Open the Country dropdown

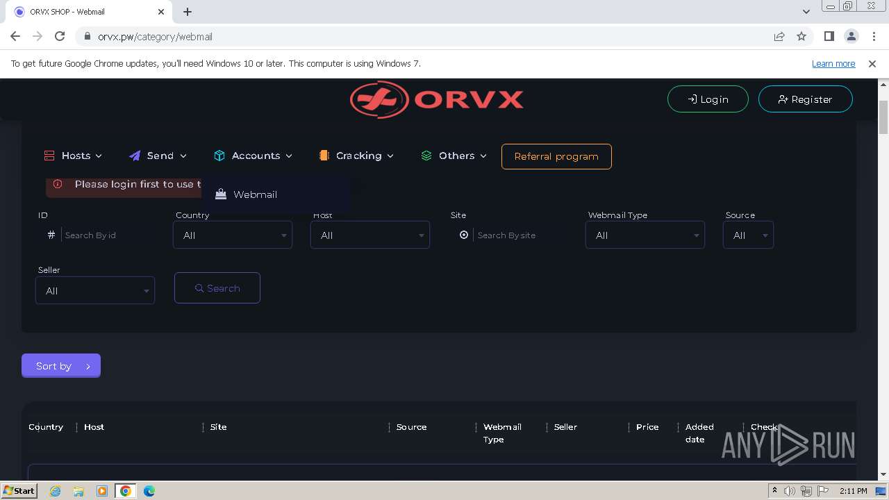[233, 235]
